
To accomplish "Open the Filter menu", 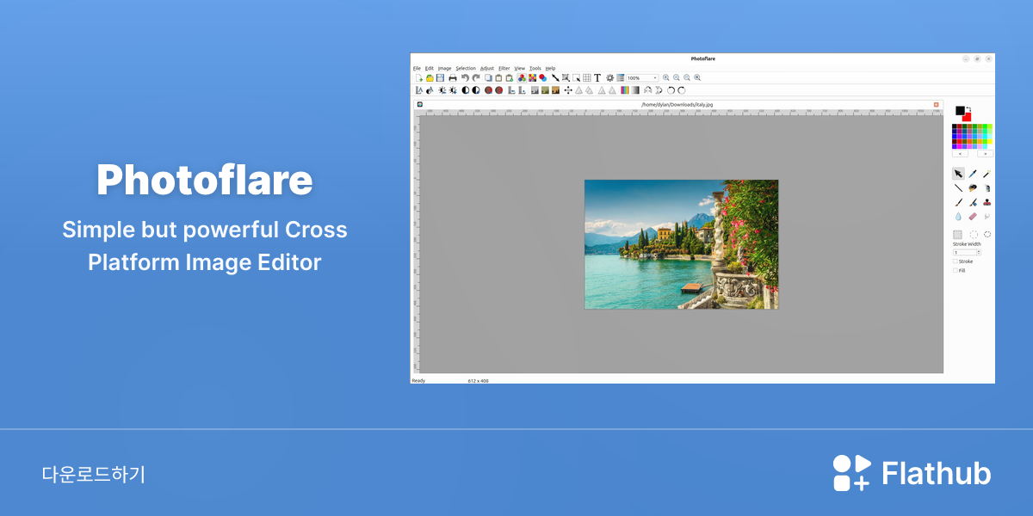I will [504, 68].
